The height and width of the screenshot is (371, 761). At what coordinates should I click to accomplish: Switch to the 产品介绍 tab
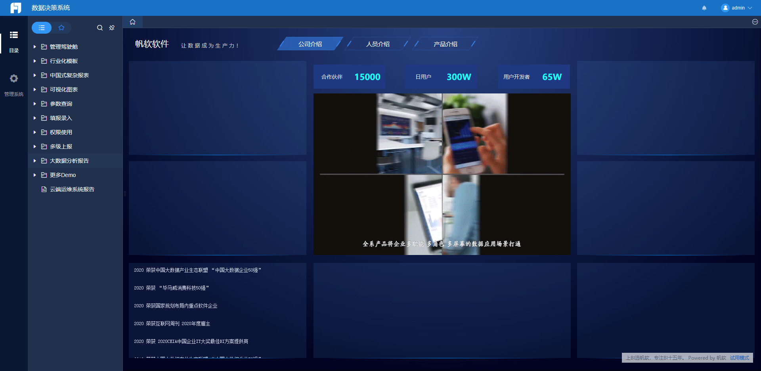pos(446,44)
